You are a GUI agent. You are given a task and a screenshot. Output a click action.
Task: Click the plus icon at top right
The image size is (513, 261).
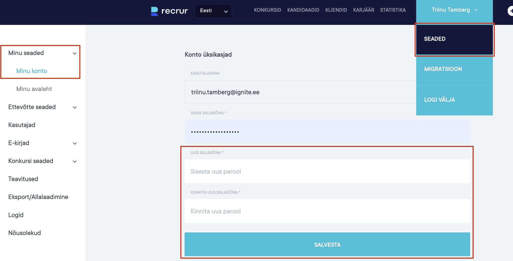tap(510, 11)
